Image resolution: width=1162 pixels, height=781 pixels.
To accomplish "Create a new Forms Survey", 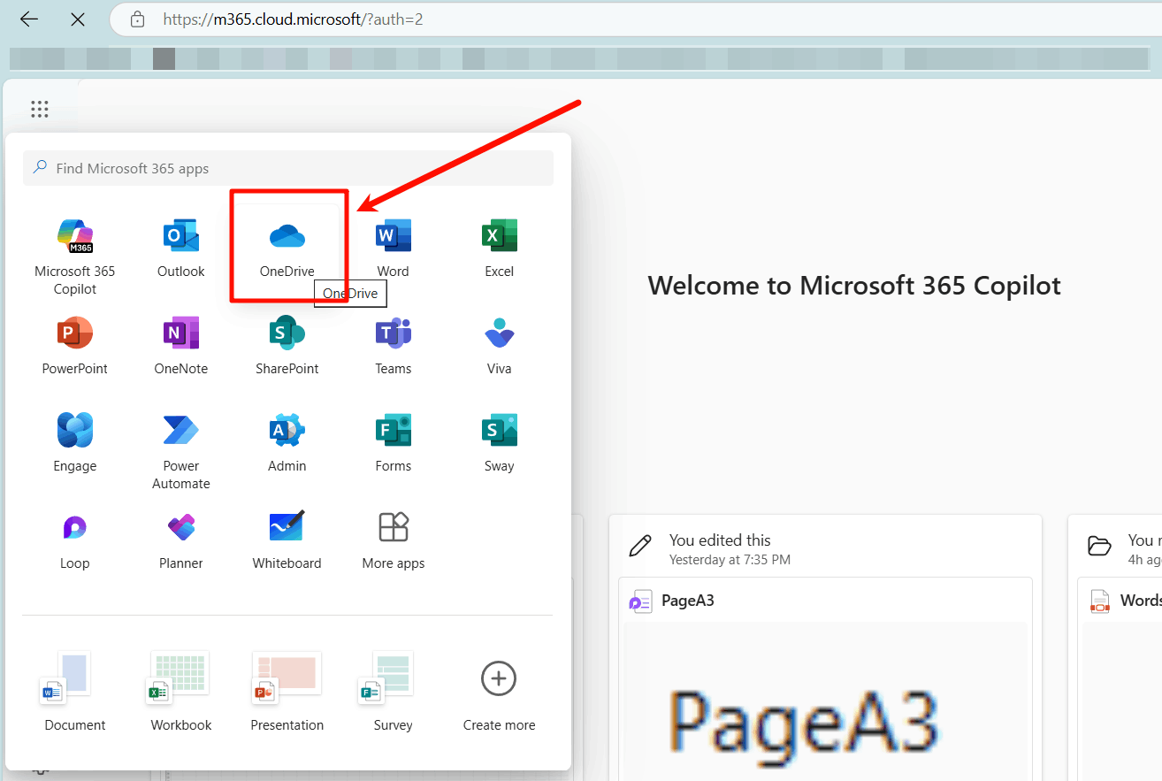I will coord(394,692).
